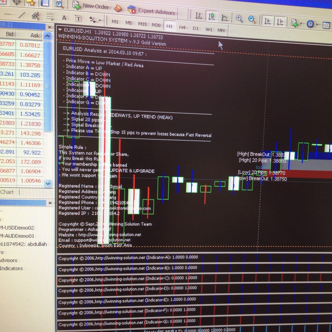Switch timeframe to H4

[182, 27]
